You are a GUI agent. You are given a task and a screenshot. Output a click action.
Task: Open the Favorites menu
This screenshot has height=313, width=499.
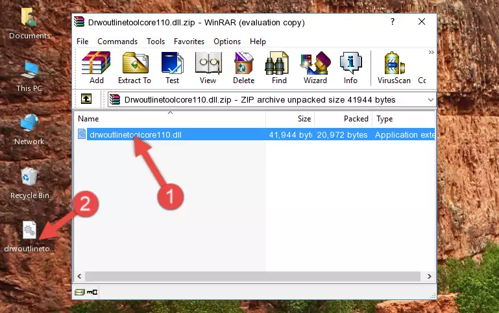(189, 42)
